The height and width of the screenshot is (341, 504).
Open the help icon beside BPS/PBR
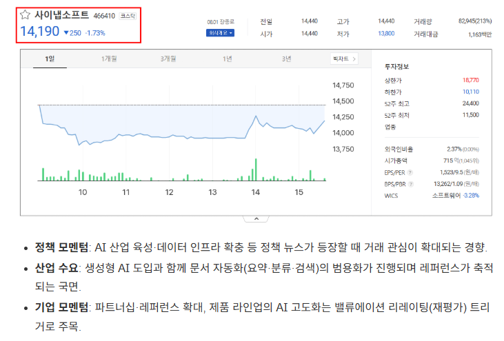(x=410, y=185)
